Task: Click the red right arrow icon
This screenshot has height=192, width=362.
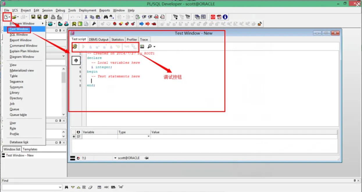Action: click(148, 24)
